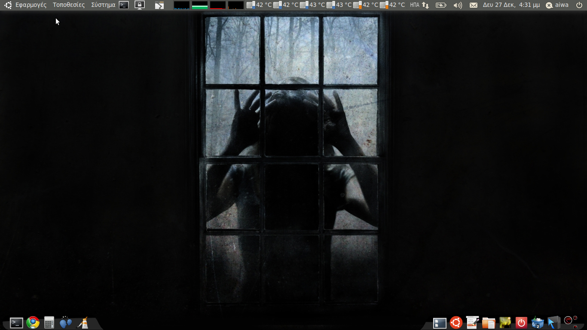Click the green memory usage graph

(200, 5)
